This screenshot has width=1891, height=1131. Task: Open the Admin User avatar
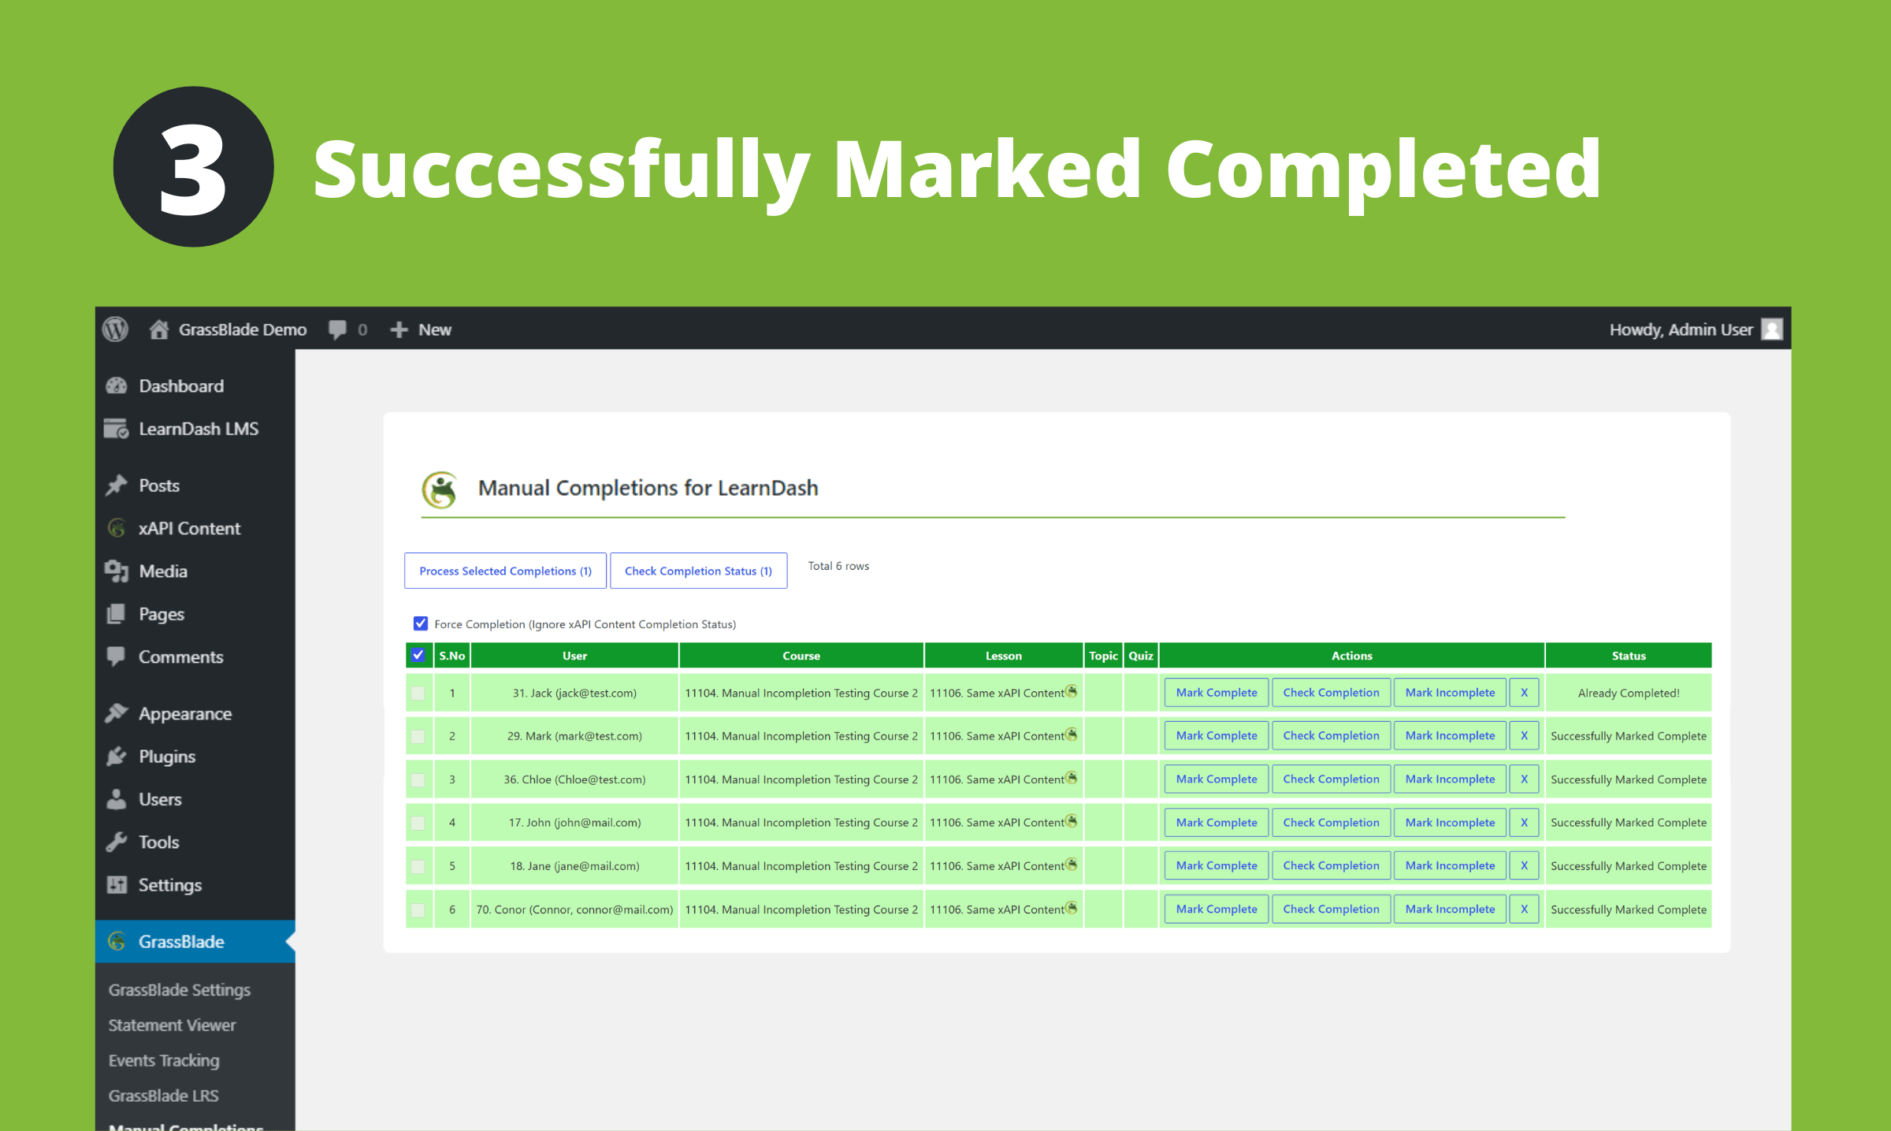[1772, 329]
